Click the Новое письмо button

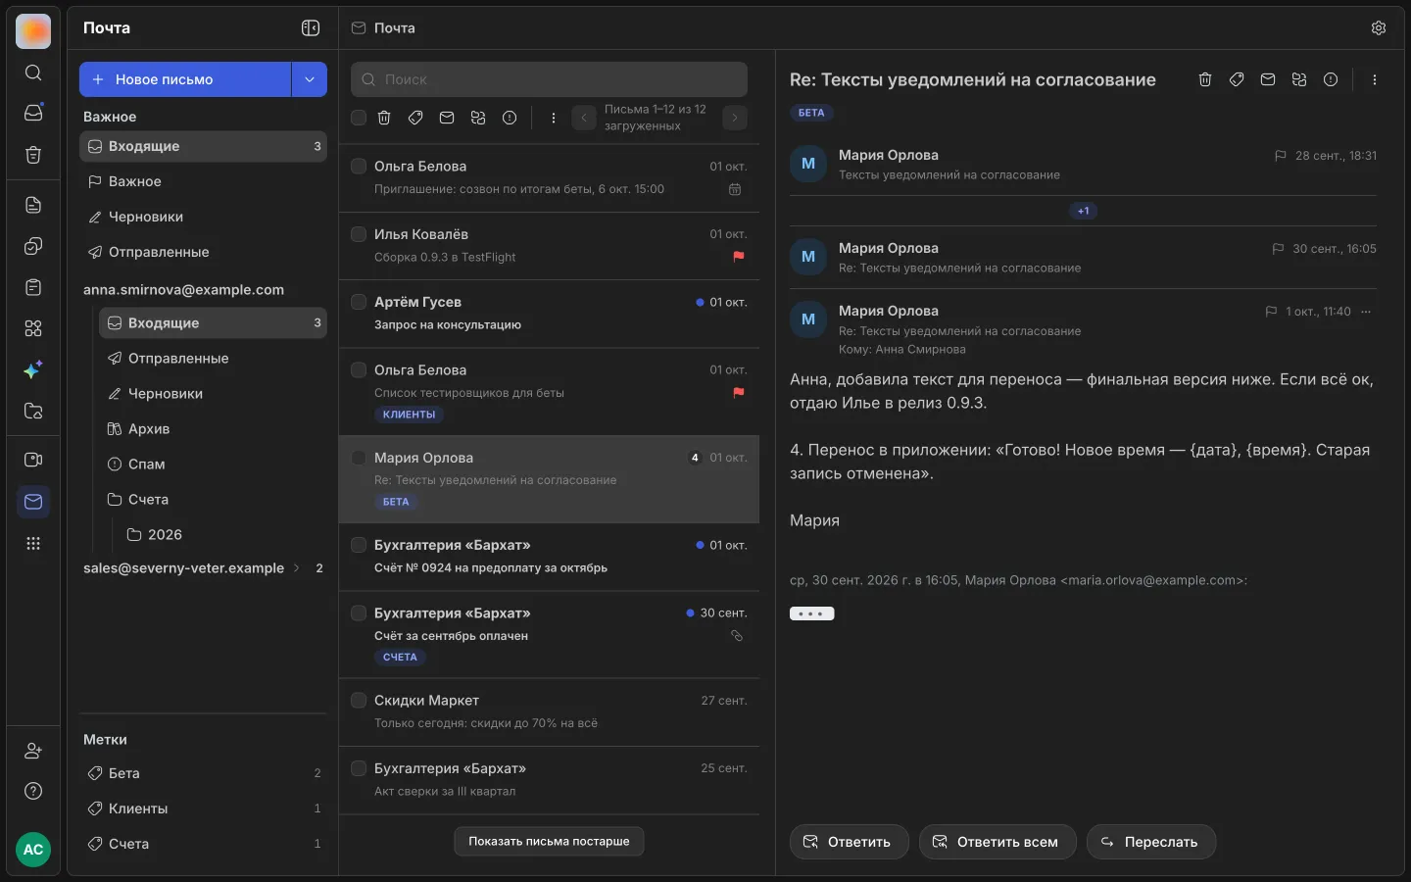(x=185, y=79)
